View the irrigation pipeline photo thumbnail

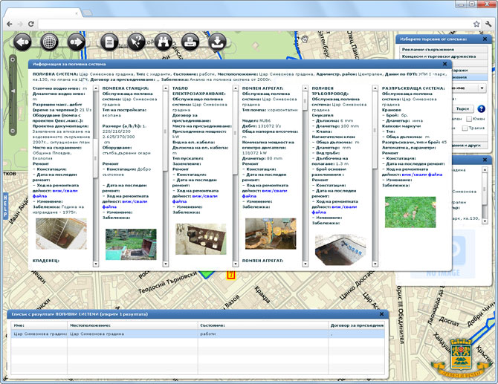click(340, 250)
